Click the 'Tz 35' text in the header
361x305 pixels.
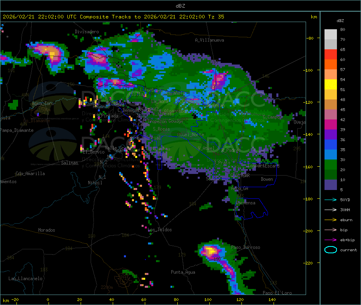click(216, 17)
